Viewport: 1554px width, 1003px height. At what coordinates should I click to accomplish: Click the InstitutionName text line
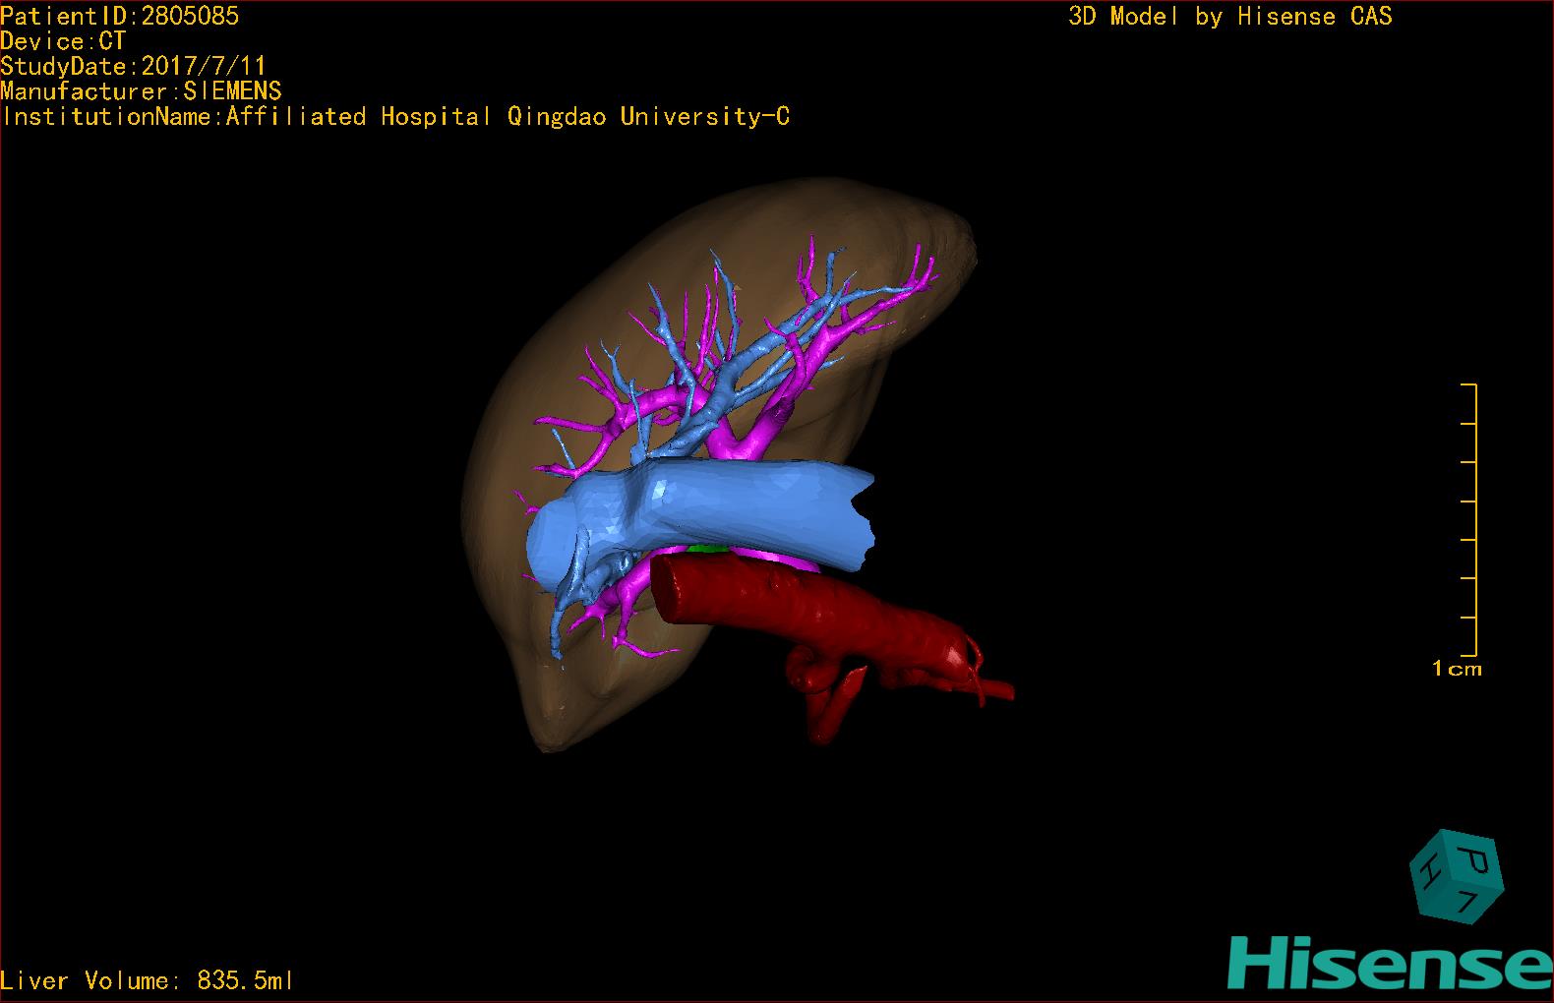pyautogui.click(x=395, y=116)
